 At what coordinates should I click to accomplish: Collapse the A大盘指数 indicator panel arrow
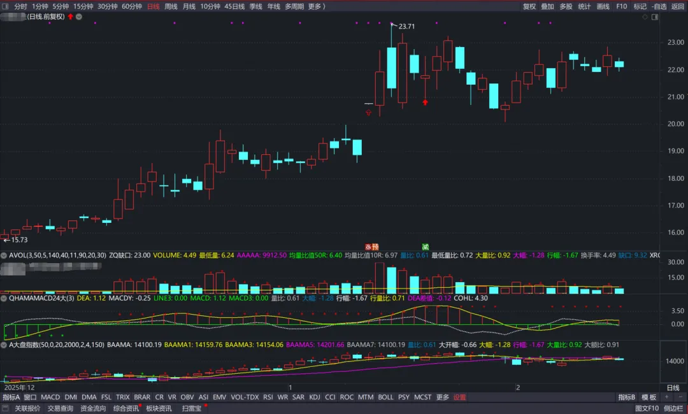[x=4, y=345]
